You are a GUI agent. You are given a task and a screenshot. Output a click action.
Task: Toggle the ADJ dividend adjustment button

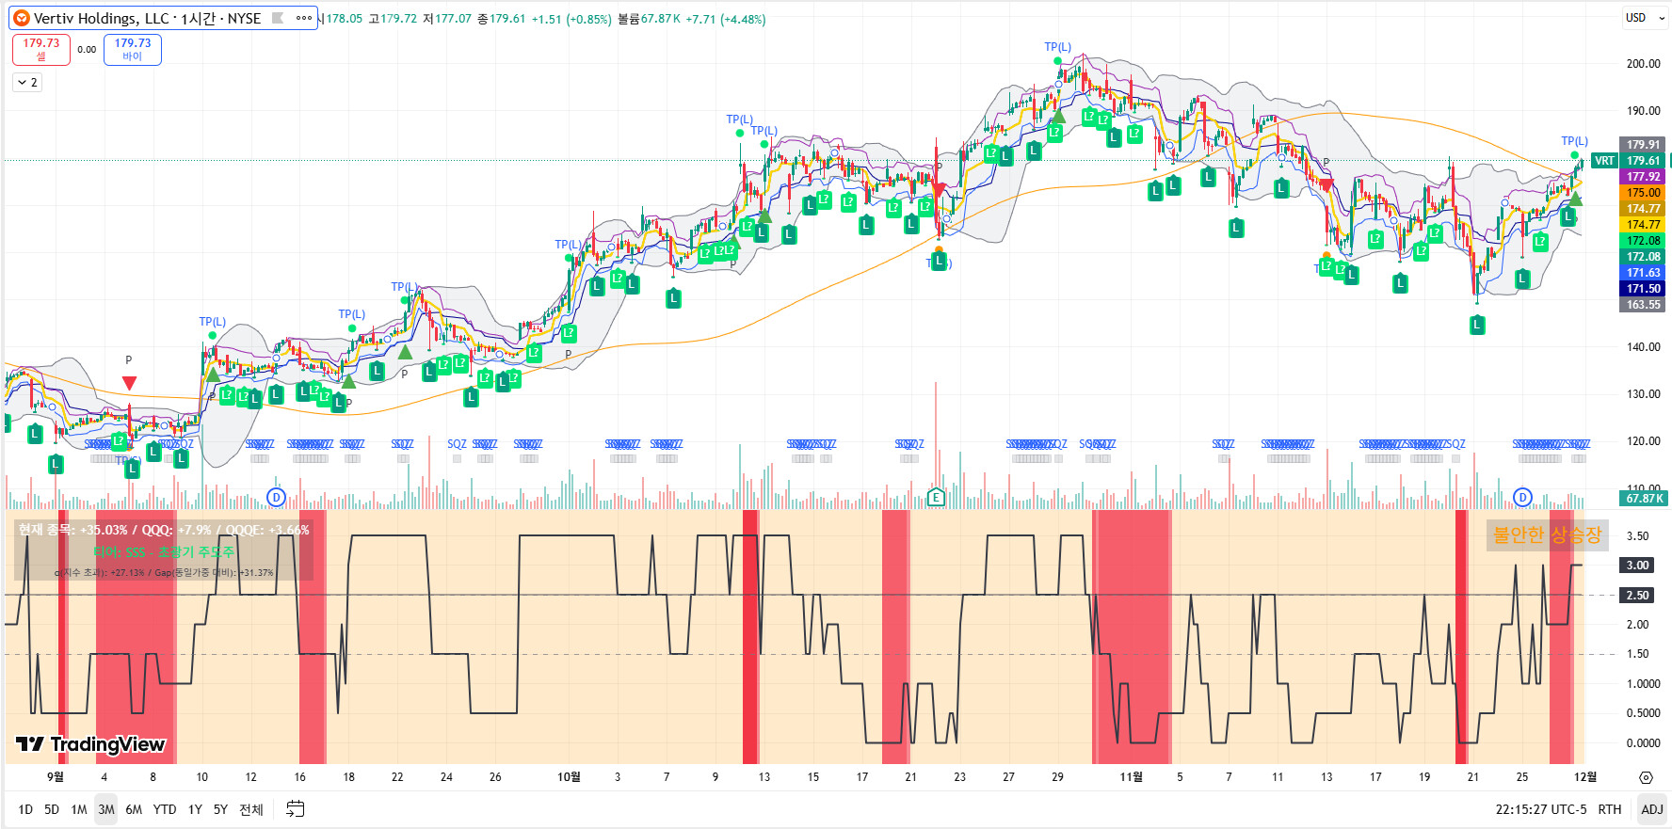click(x=1651, y=809)
